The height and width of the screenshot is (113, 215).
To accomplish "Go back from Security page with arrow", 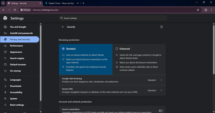I will pyautogui.click(x=63, y=27).
